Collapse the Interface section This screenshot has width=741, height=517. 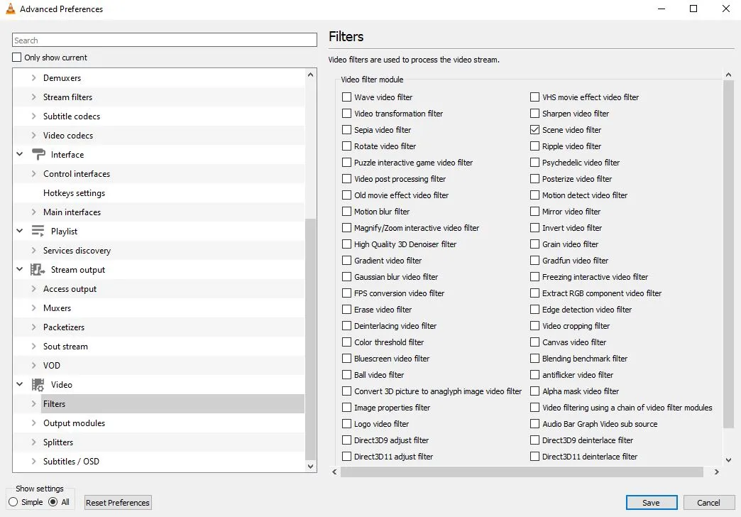pos(20,154)
